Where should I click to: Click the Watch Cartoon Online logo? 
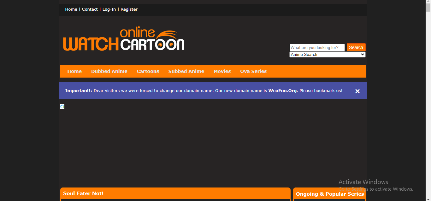click(124, 39)
